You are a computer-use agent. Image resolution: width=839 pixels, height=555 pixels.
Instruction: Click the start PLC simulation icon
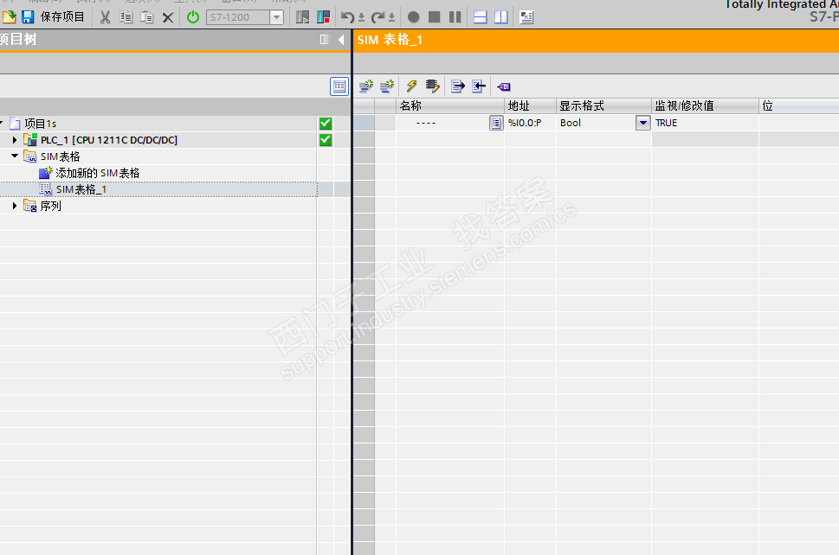[x=303, y=17]
